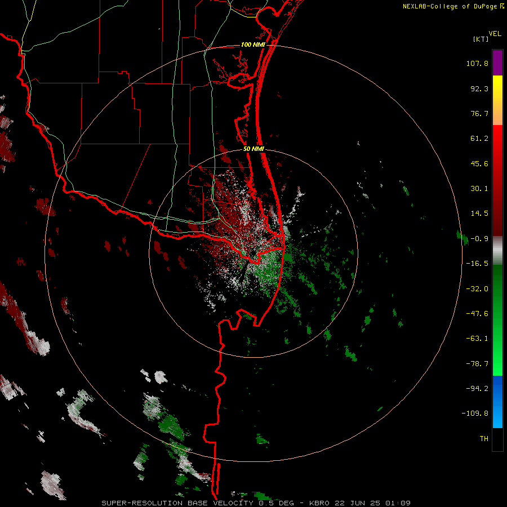
Task: Click the 76.7 legend value
Action: point(479,113)
